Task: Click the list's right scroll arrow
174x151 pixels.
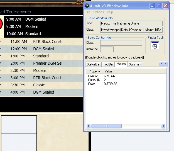Action: point(163,126)
